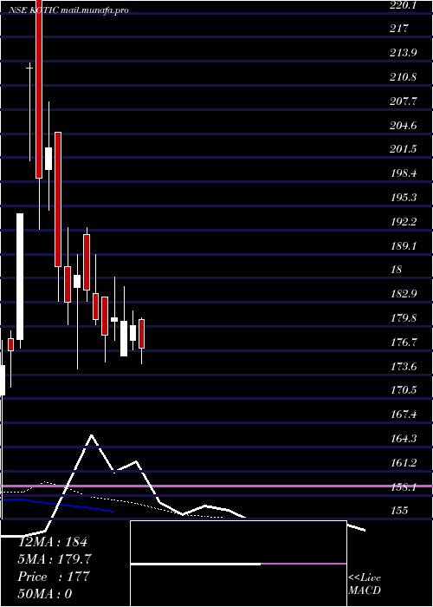The height and width of the screenshot is (607, 433).
Task: Click the 207.7 axis value
Action: click(403, 101)
